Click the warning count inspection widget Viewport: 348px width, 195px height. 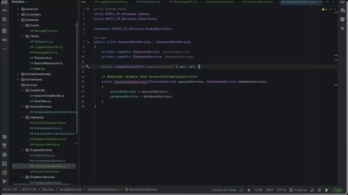(324, 10)
